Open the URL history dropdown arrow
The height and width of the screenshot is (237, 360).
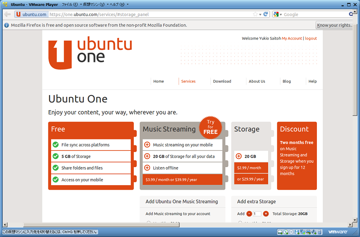[260, 15]
